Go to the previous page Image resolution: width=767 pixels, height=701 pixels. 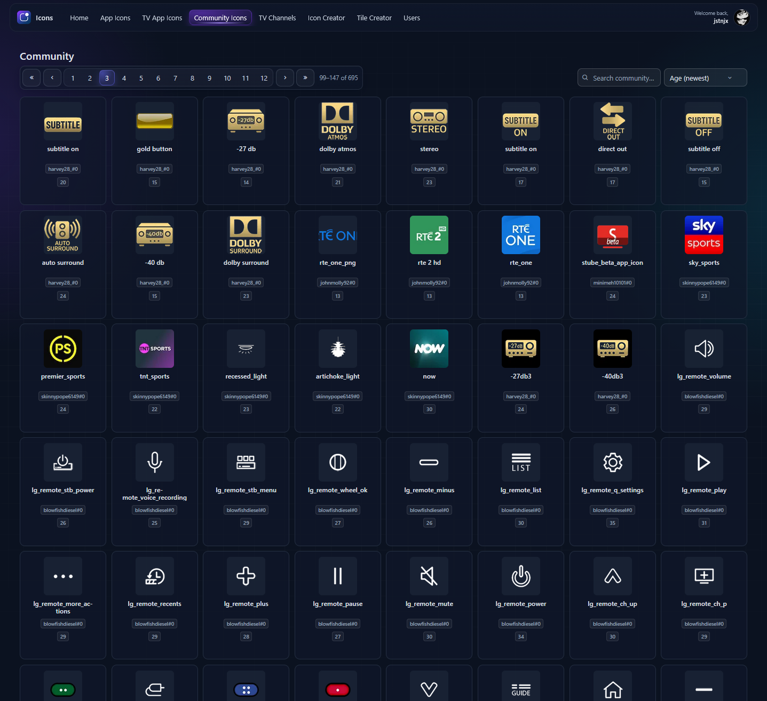pyautogui.click(x=52, y=78)
